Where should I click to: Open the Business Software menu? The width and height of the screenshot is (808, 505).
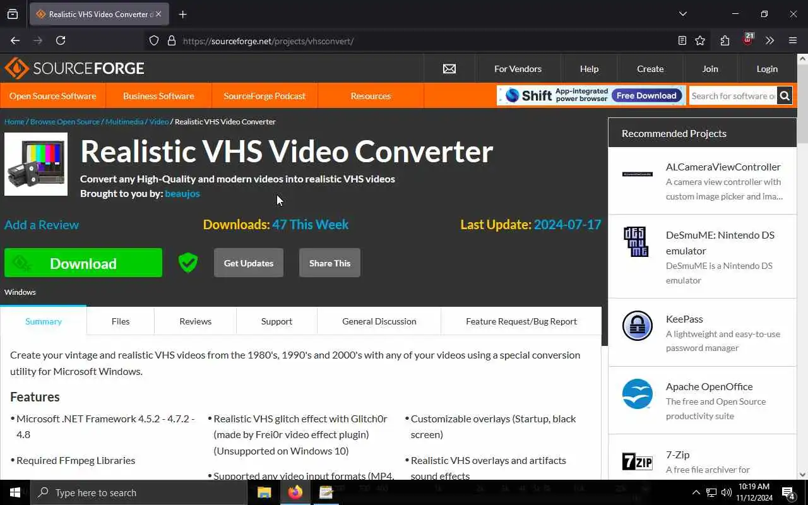(158, 96)
